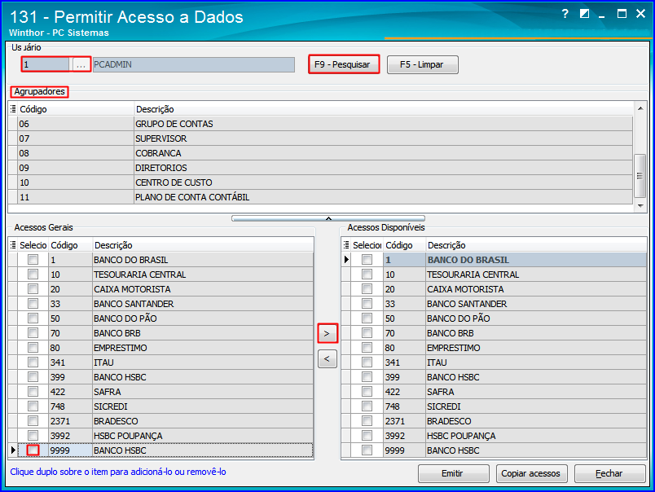Screen dimensions: 655x492
Task: Sort Acessos Disponíveis by Descrição header
Action: coord(536,245)
